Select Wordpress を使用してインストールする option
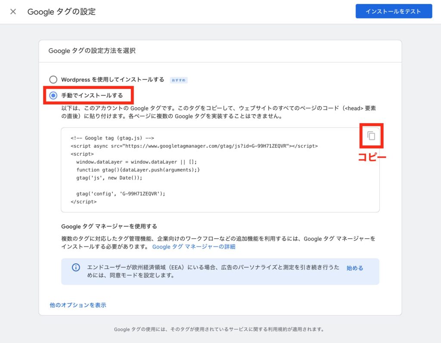Screen dimensions: 441x343 [x=53, y=80]
